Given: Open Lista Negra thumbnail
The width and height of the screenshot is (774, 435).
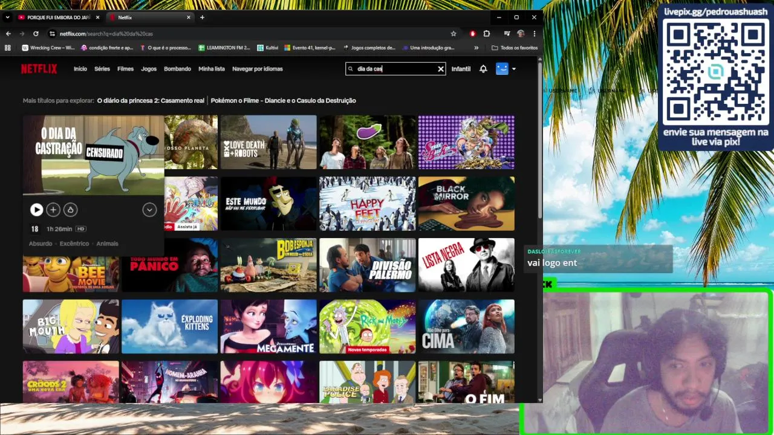Looking at the screenshot, I should (466, 265).
